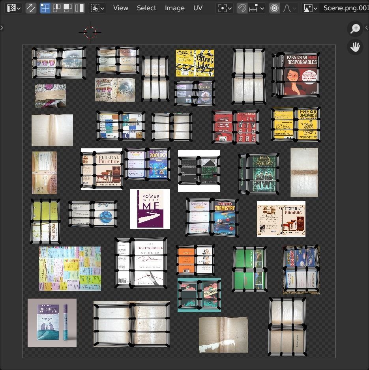Image resolution: width=369 pixels, height=370 pixels.
Task: Click the Power Within Me cover
Action: tap(150, 209)
